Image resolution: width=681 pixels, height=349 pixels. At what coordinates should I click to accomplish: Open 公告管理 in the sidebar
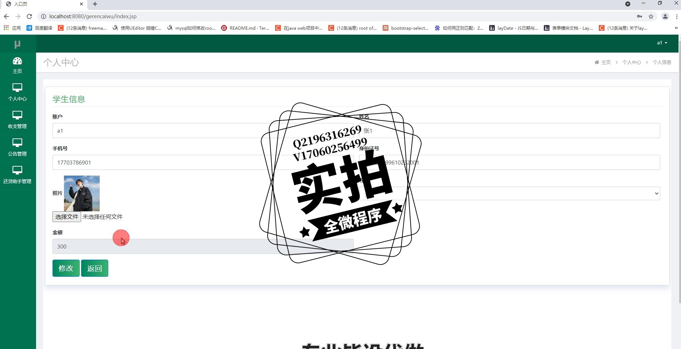pyautogui.click(x=17, y=148)
